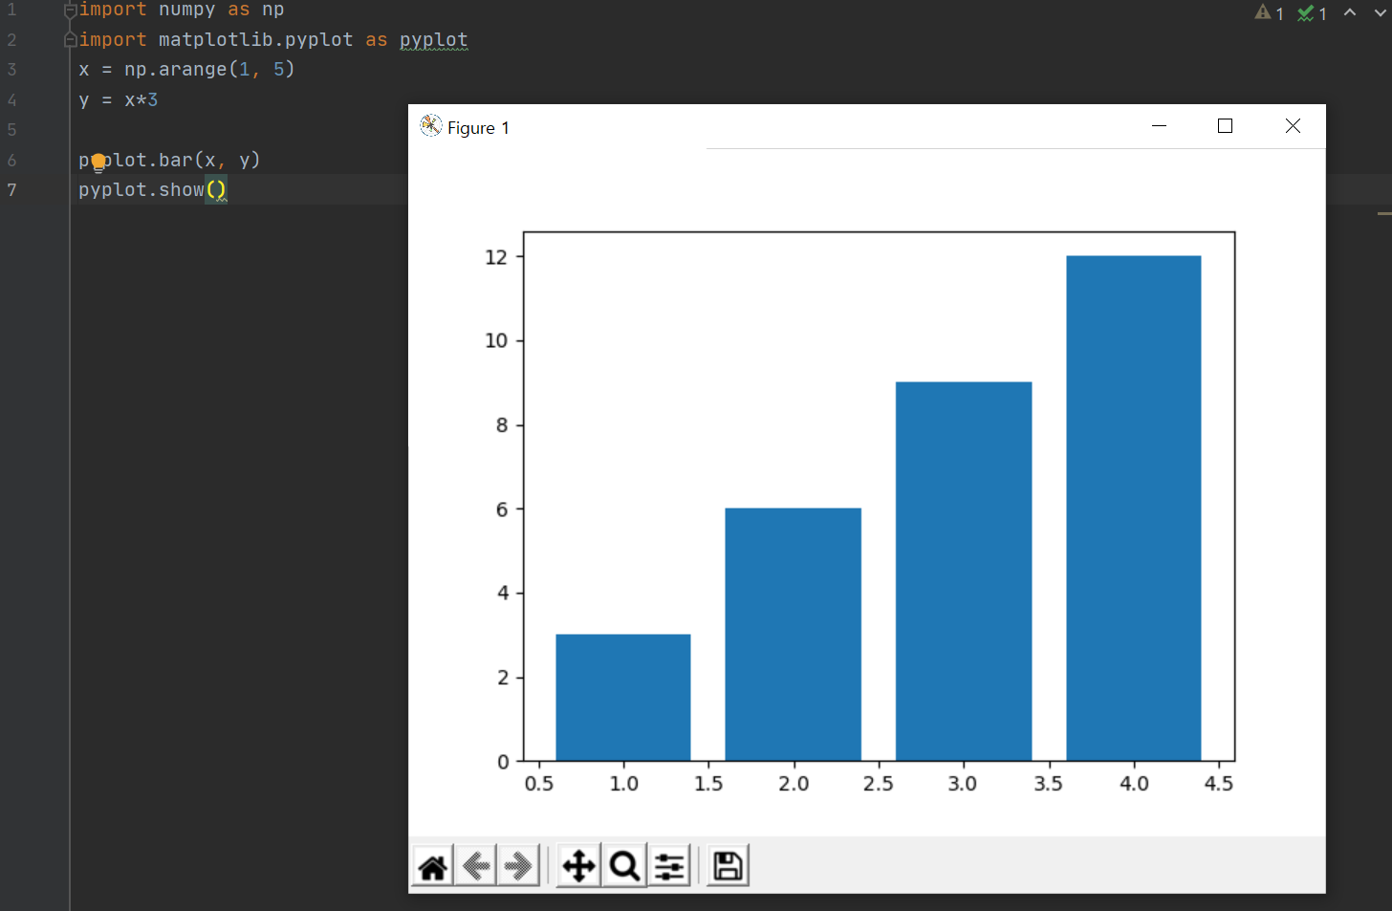Image resolution: width=1392 pixels, height=911 pixels.
Task: Go forward to the next plot view
Action: coord(518,867)
